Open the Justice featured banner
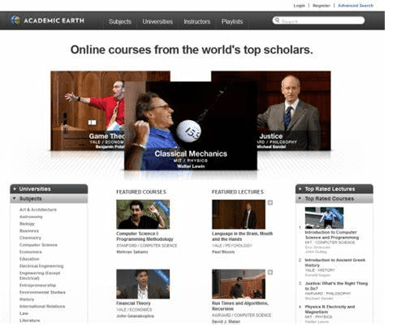401x335 pixels. pyautogui.click(x=294, y=110)
